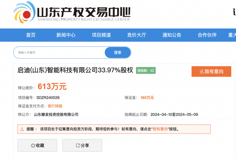236x158 pixels.
Task: Click the 收藏 favorite button
Action: tap(37, 145)
